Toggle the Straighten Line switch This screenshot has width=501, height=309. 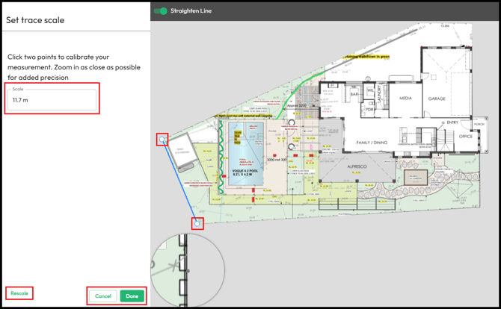coord(160,11)
